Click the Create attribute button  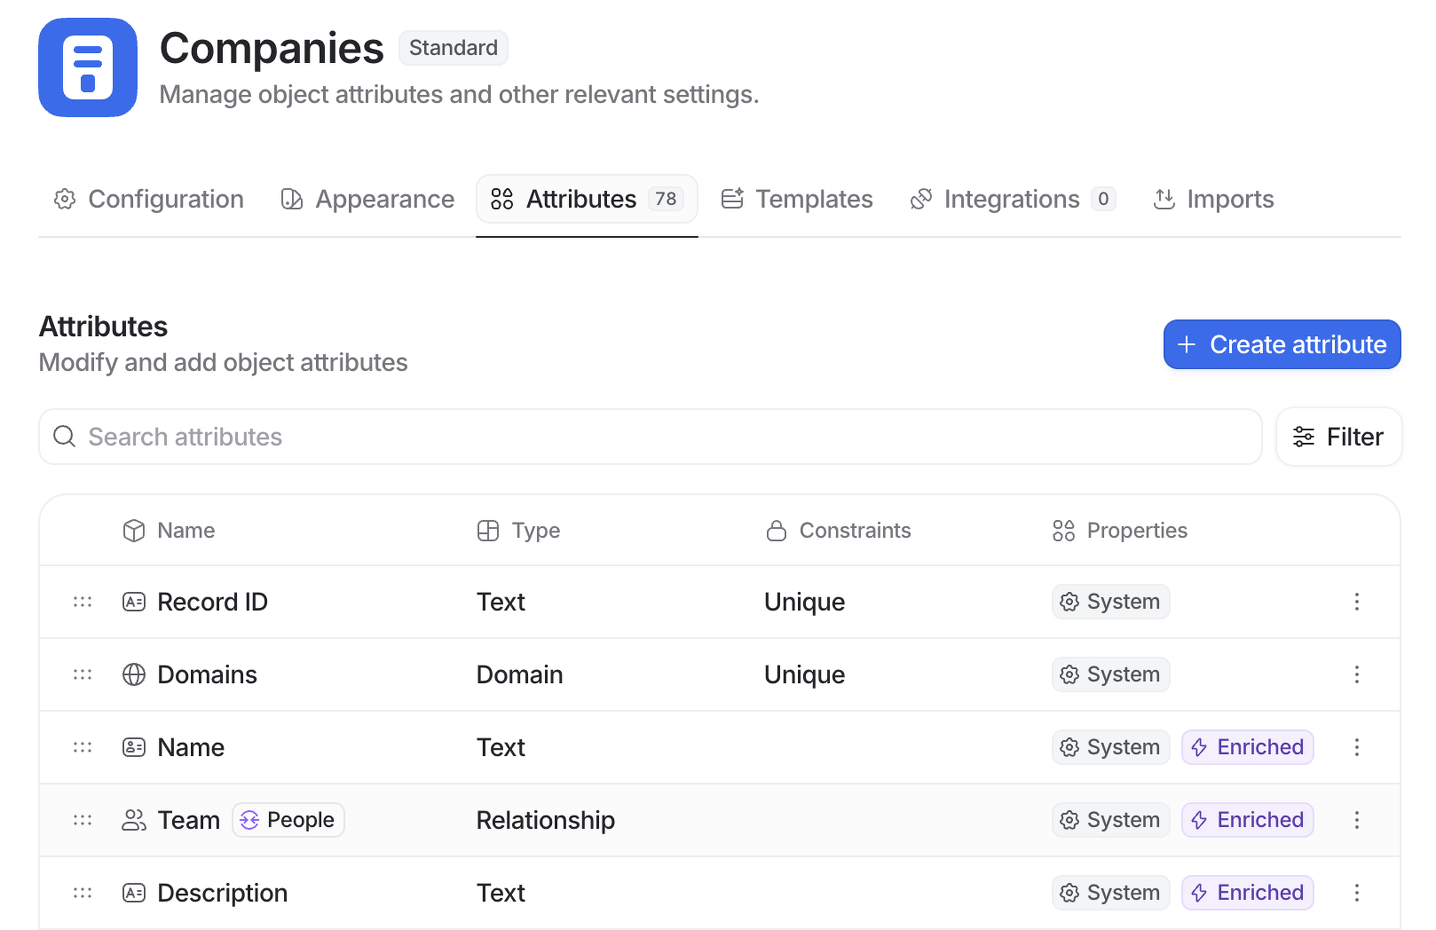click(x=1282, y=344)
